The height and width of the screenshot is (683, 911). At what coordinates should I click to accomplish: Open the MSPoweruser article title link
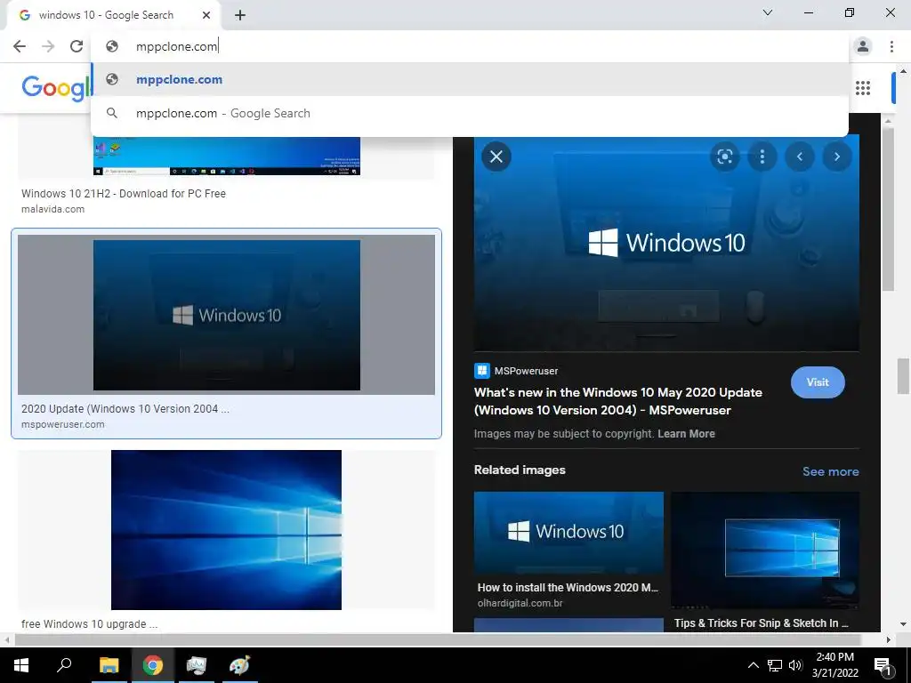click(x=618, y=401)
